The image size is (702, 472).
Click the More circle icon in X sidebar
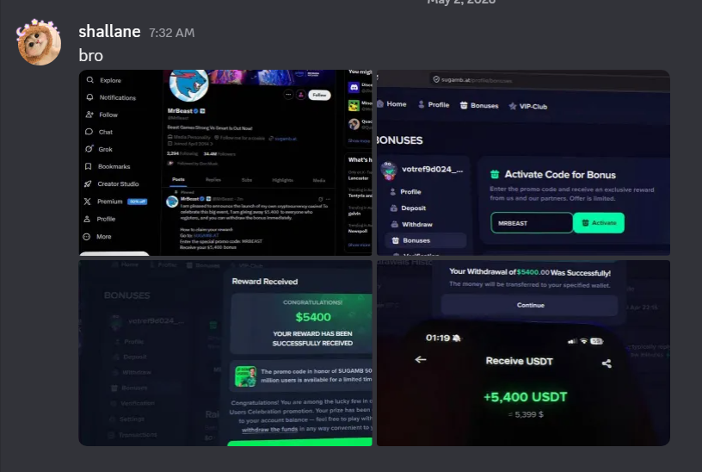(86, 236)
